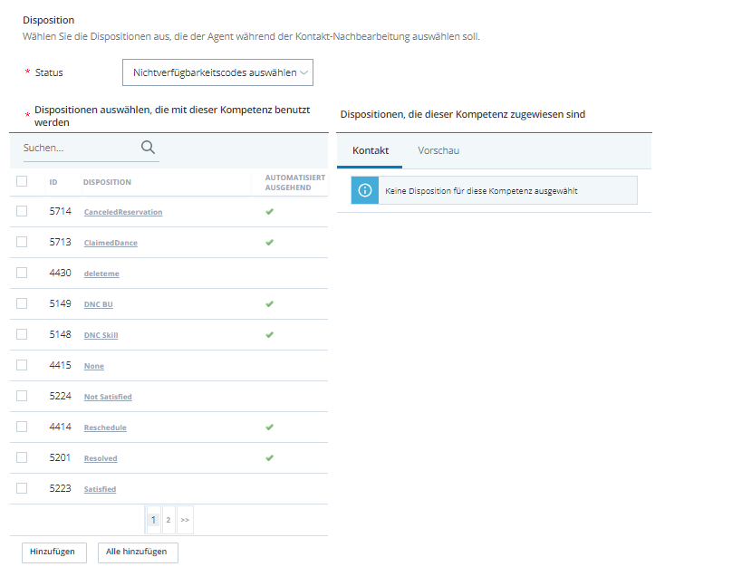This screenshot has width=732, height=586.
Task: Click ID 4430 in the table
Action: click(60, 273)
